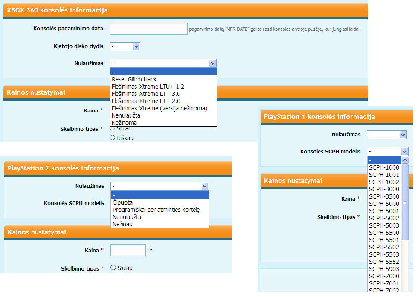Select Siūlau radio in PlayStation 2 form
Image resolution: width=418 pixels, height=297 pixels.
tap(113, 268)
